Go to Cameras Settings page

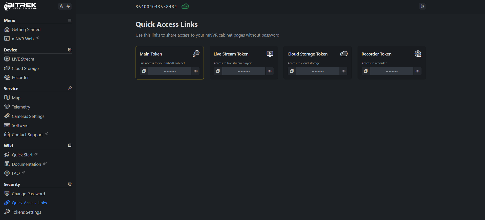(28, 116)
